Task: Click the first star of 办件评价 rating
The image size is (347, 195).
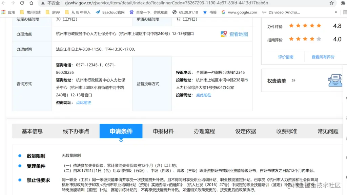Action: (x=291, y=26)
